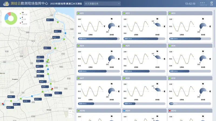Viewport: 216px width, 121px height.
Task: Select the AD2 label on the map
Action: (58, 31)
